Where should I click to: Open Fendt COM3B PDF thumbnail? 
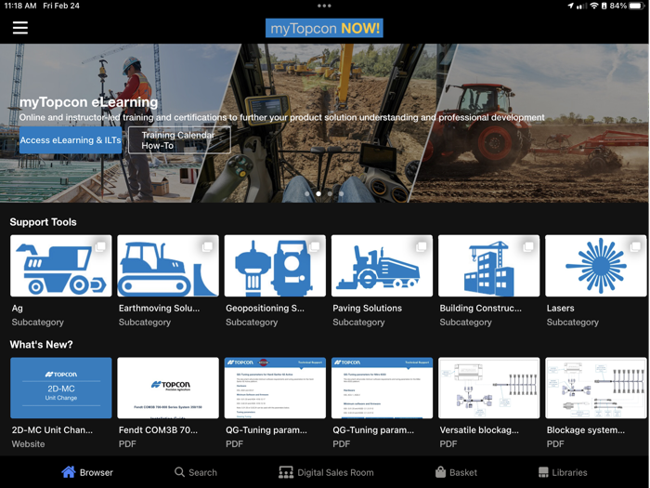coord(168,388)
